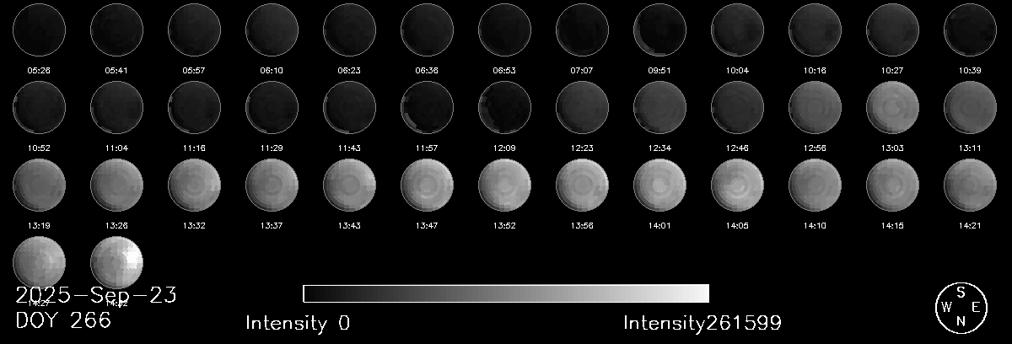1012x344 pixels.
Task: Click the N-S-E-W compass rose icon
Action: [x=961, y=307]
